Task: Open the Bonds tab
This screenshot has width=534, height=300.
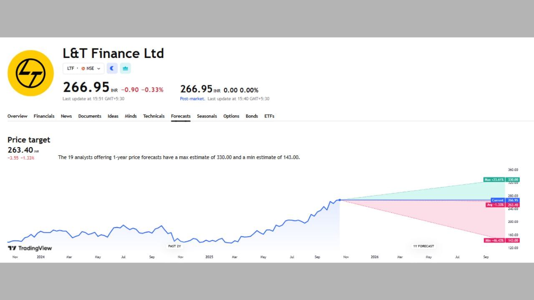Action: [252, 116]
